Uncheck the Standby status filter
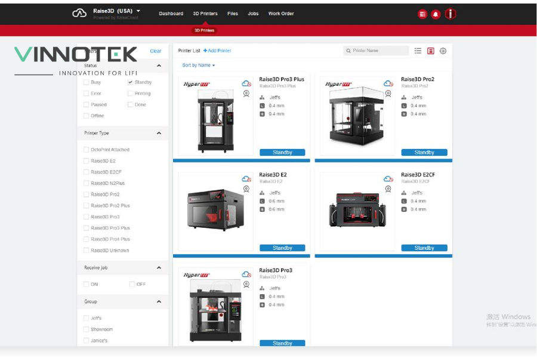Viewport: 537px width, 358px height. point(130,82)
